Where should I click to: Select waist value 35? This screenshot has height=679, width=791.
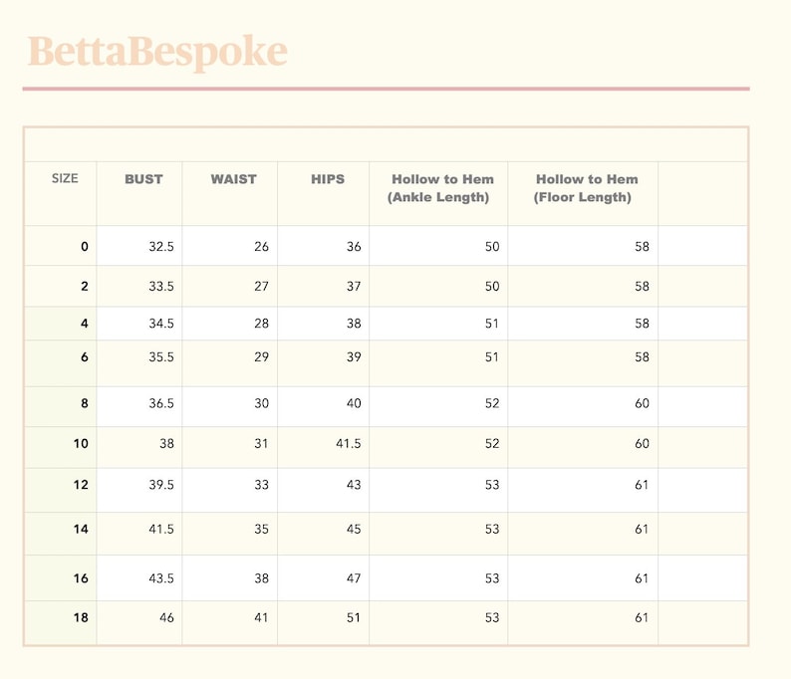[x=261, y=530]
